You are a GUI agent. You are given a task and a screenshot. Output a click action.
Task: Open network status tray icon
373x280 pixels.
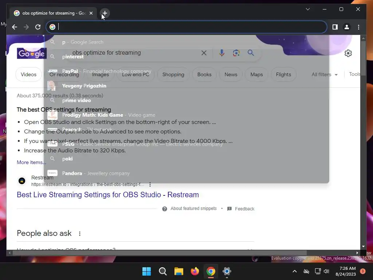click(x=318, y=271)
